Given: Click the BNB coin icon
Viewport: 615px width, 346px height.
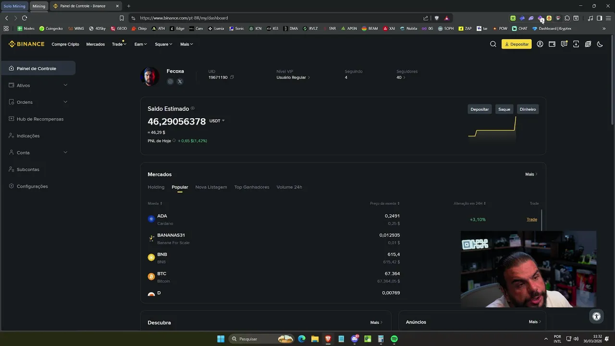Looking at the screenshot, I should [151, 258].
